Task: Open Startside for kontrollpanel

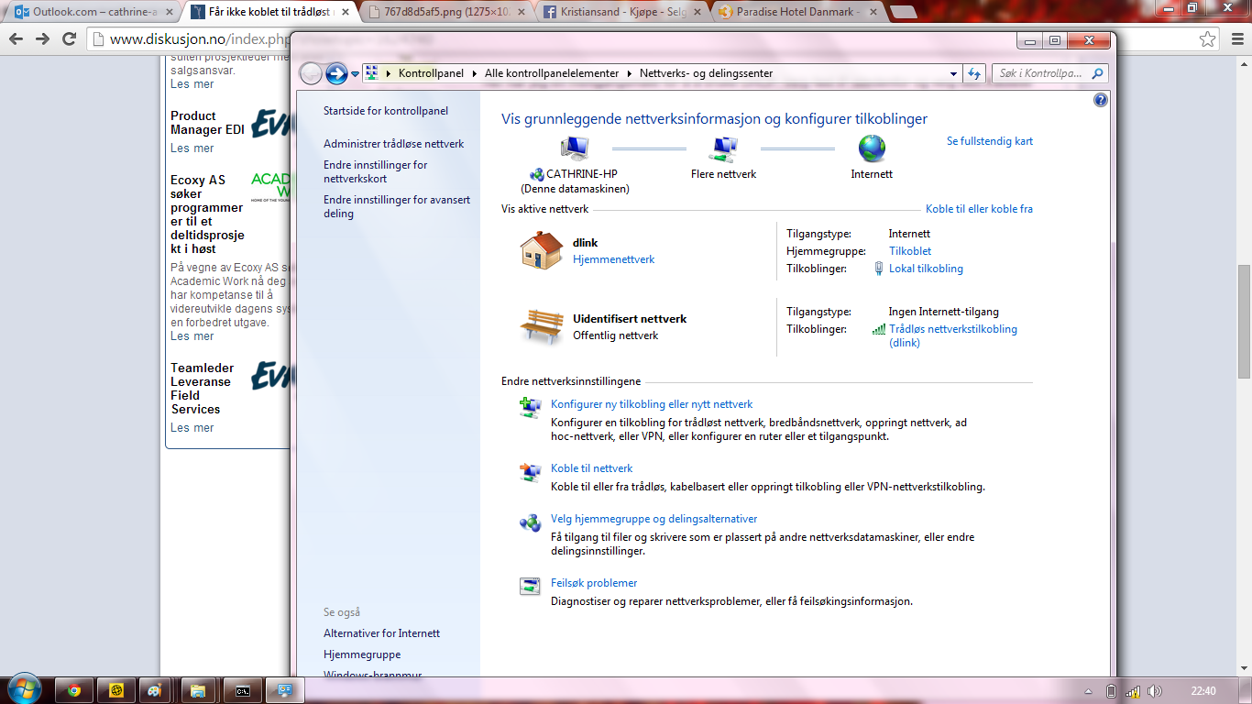Action: 386,111
